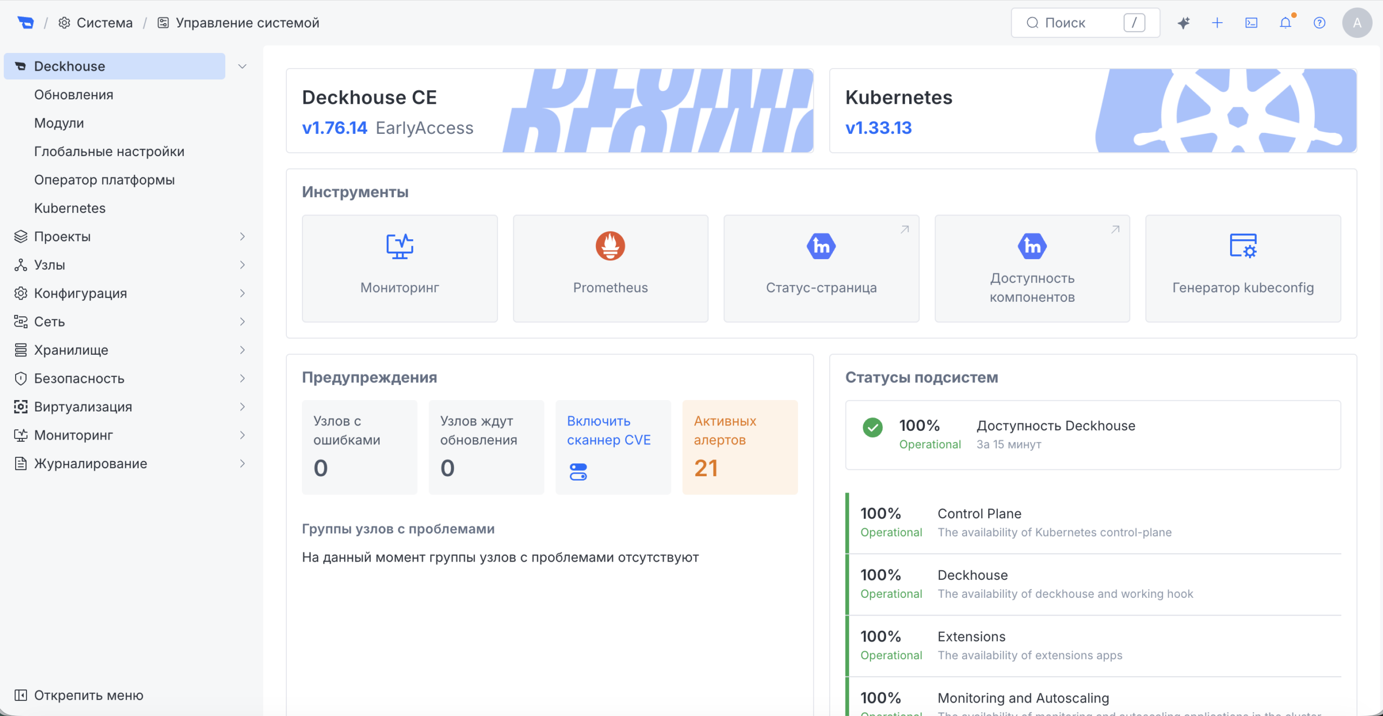
Task: Open Глобальные настройки in sidebar
Action: click(x=109, y=151)
